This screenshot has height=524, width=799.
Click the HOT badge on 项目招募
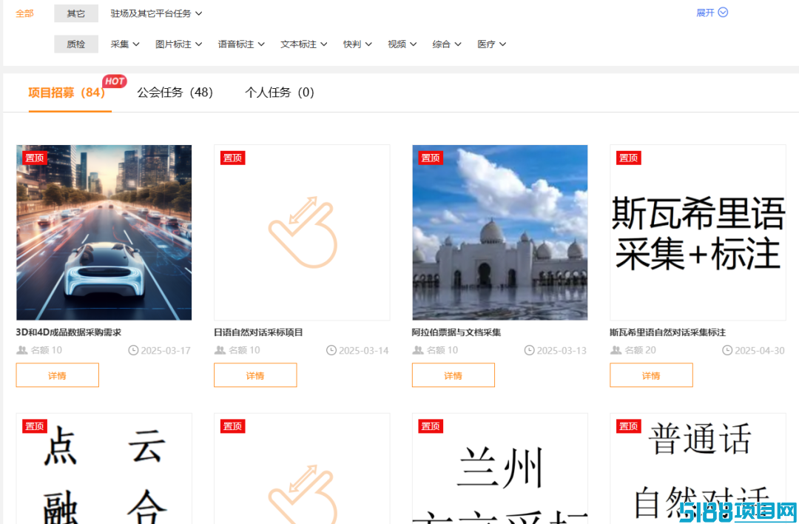[115, 81]
